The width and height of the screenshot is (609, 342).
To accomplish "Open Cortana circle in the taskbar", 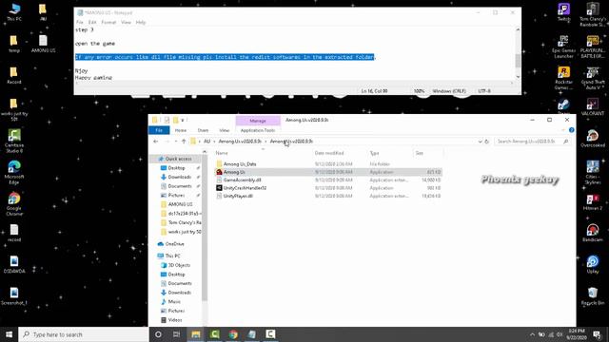I will click(x=158, y=334).
